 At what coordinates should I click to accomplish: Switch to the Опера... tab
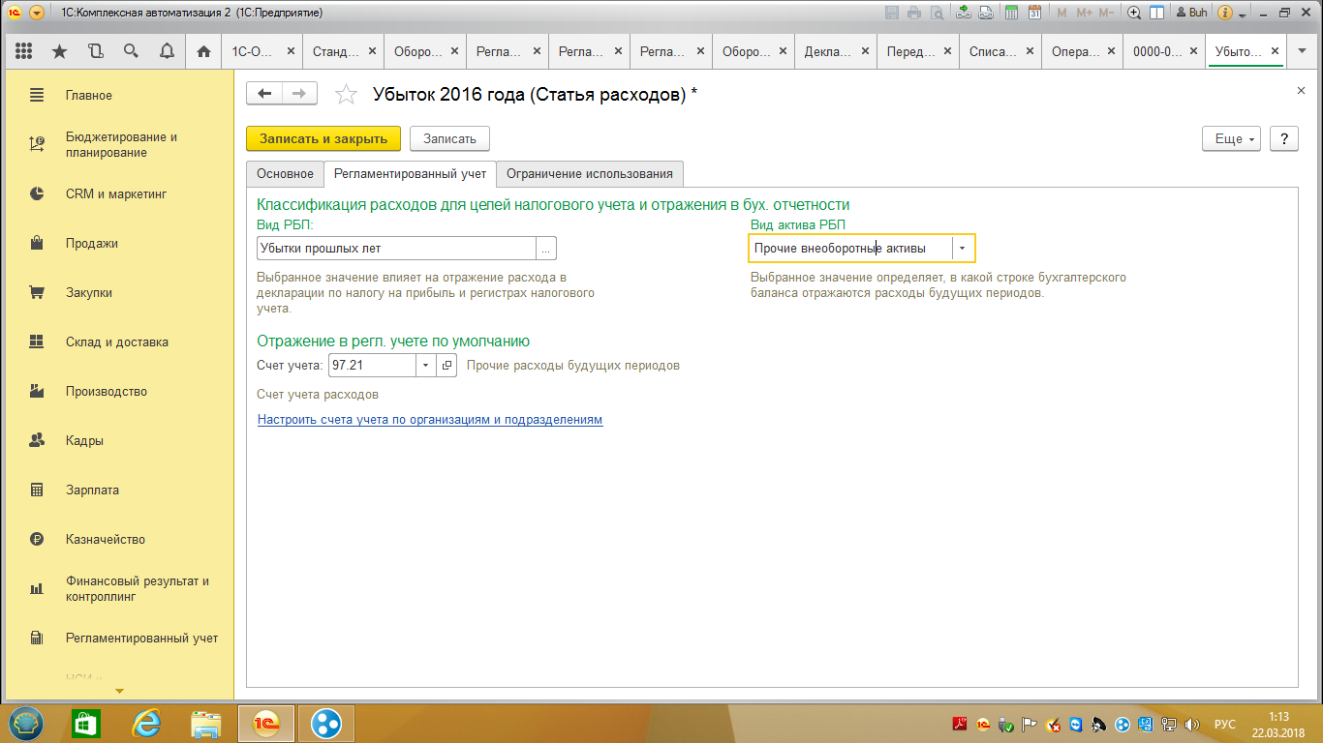(1069, 52)
